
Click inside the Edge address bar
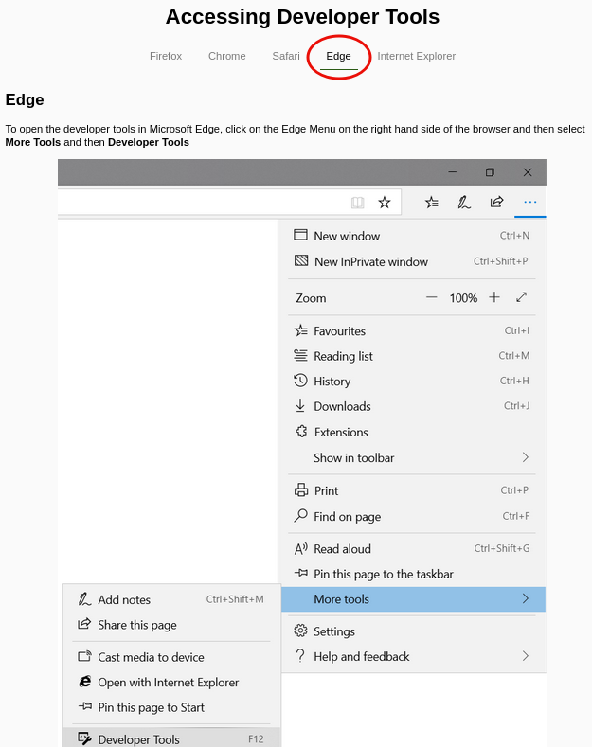coord(199,202)
